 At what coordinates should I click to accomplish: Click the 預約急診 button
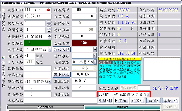[x=62, y=49]
